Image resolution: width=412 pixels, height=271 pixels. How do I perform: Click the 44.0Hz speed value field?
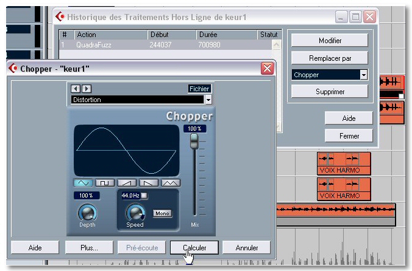[x=130, y=195]
